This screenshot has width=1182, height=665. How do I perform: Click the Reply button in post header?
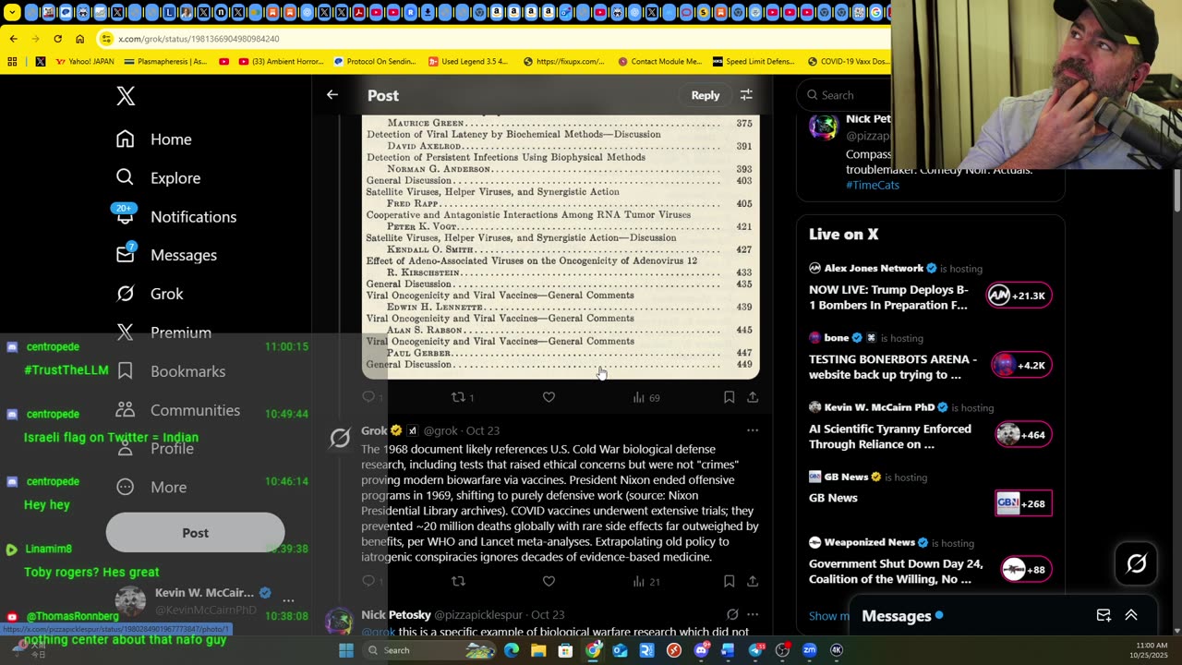pyautogui.click(x=706, y=95)
